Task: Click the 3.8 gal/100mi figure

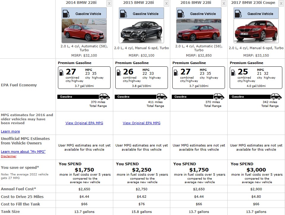Action: click(x=141, y=86)
